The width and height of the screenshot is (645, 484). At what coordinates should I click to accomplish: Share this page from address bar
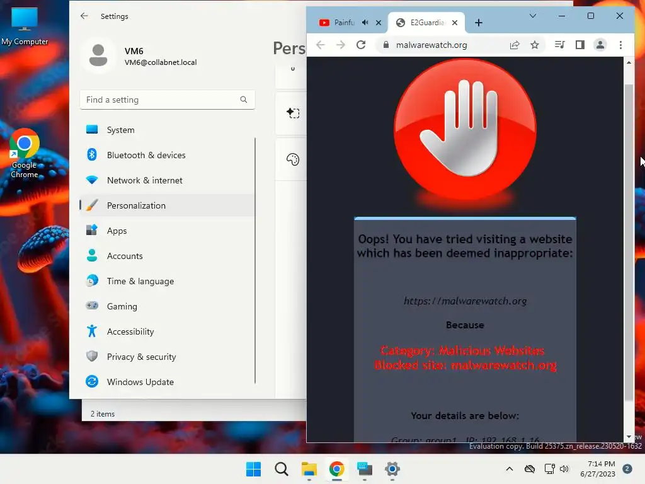coord(515,45)
